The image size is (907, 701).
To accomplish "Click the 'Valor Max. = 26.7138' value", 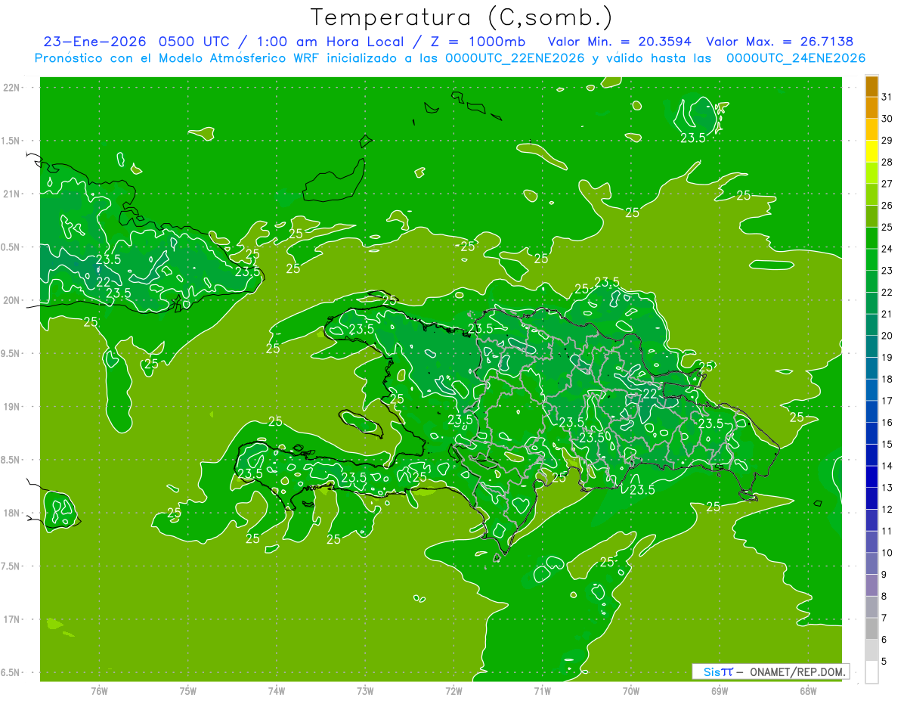I will coord(779,42).
